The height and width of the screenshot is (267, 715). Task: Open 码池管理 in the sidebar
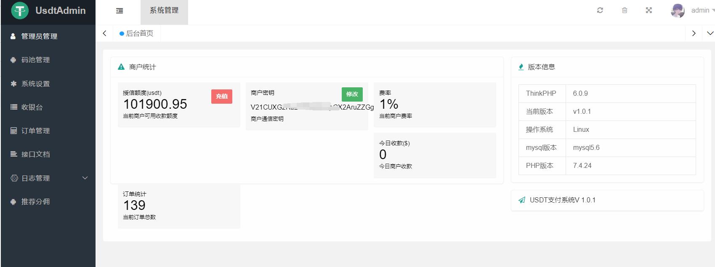(x=36, y=60)
